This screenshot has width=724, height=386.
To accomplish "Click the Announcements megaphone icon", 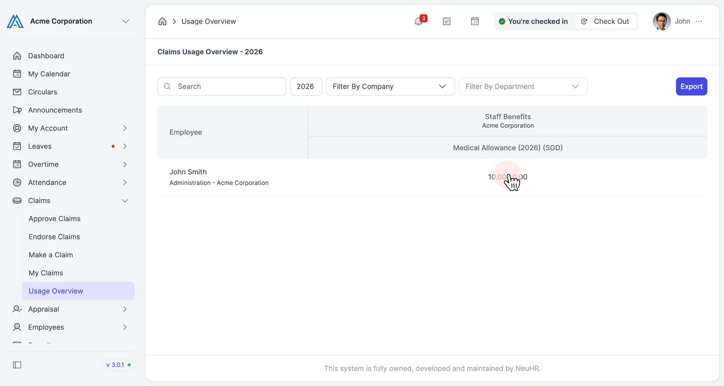I will coord(17,110).
